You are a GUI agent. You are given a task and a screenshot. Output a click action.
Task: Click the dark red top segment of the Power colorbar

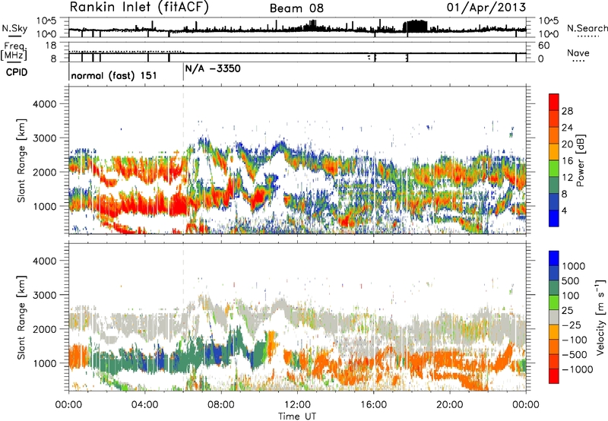tap(554, 102)
